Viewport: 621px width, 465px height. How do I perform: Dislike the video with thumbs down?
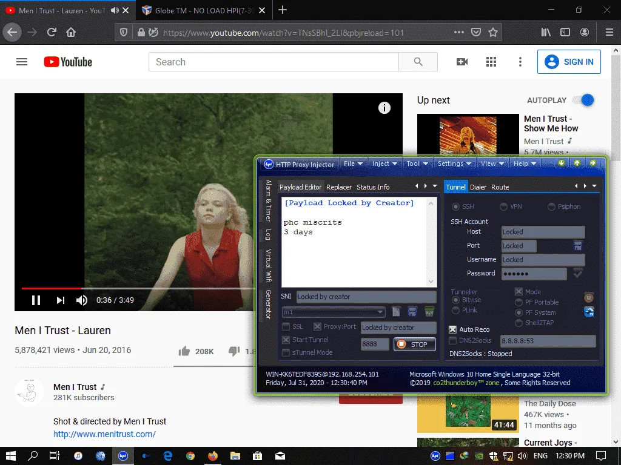click(x=234, y=351)
